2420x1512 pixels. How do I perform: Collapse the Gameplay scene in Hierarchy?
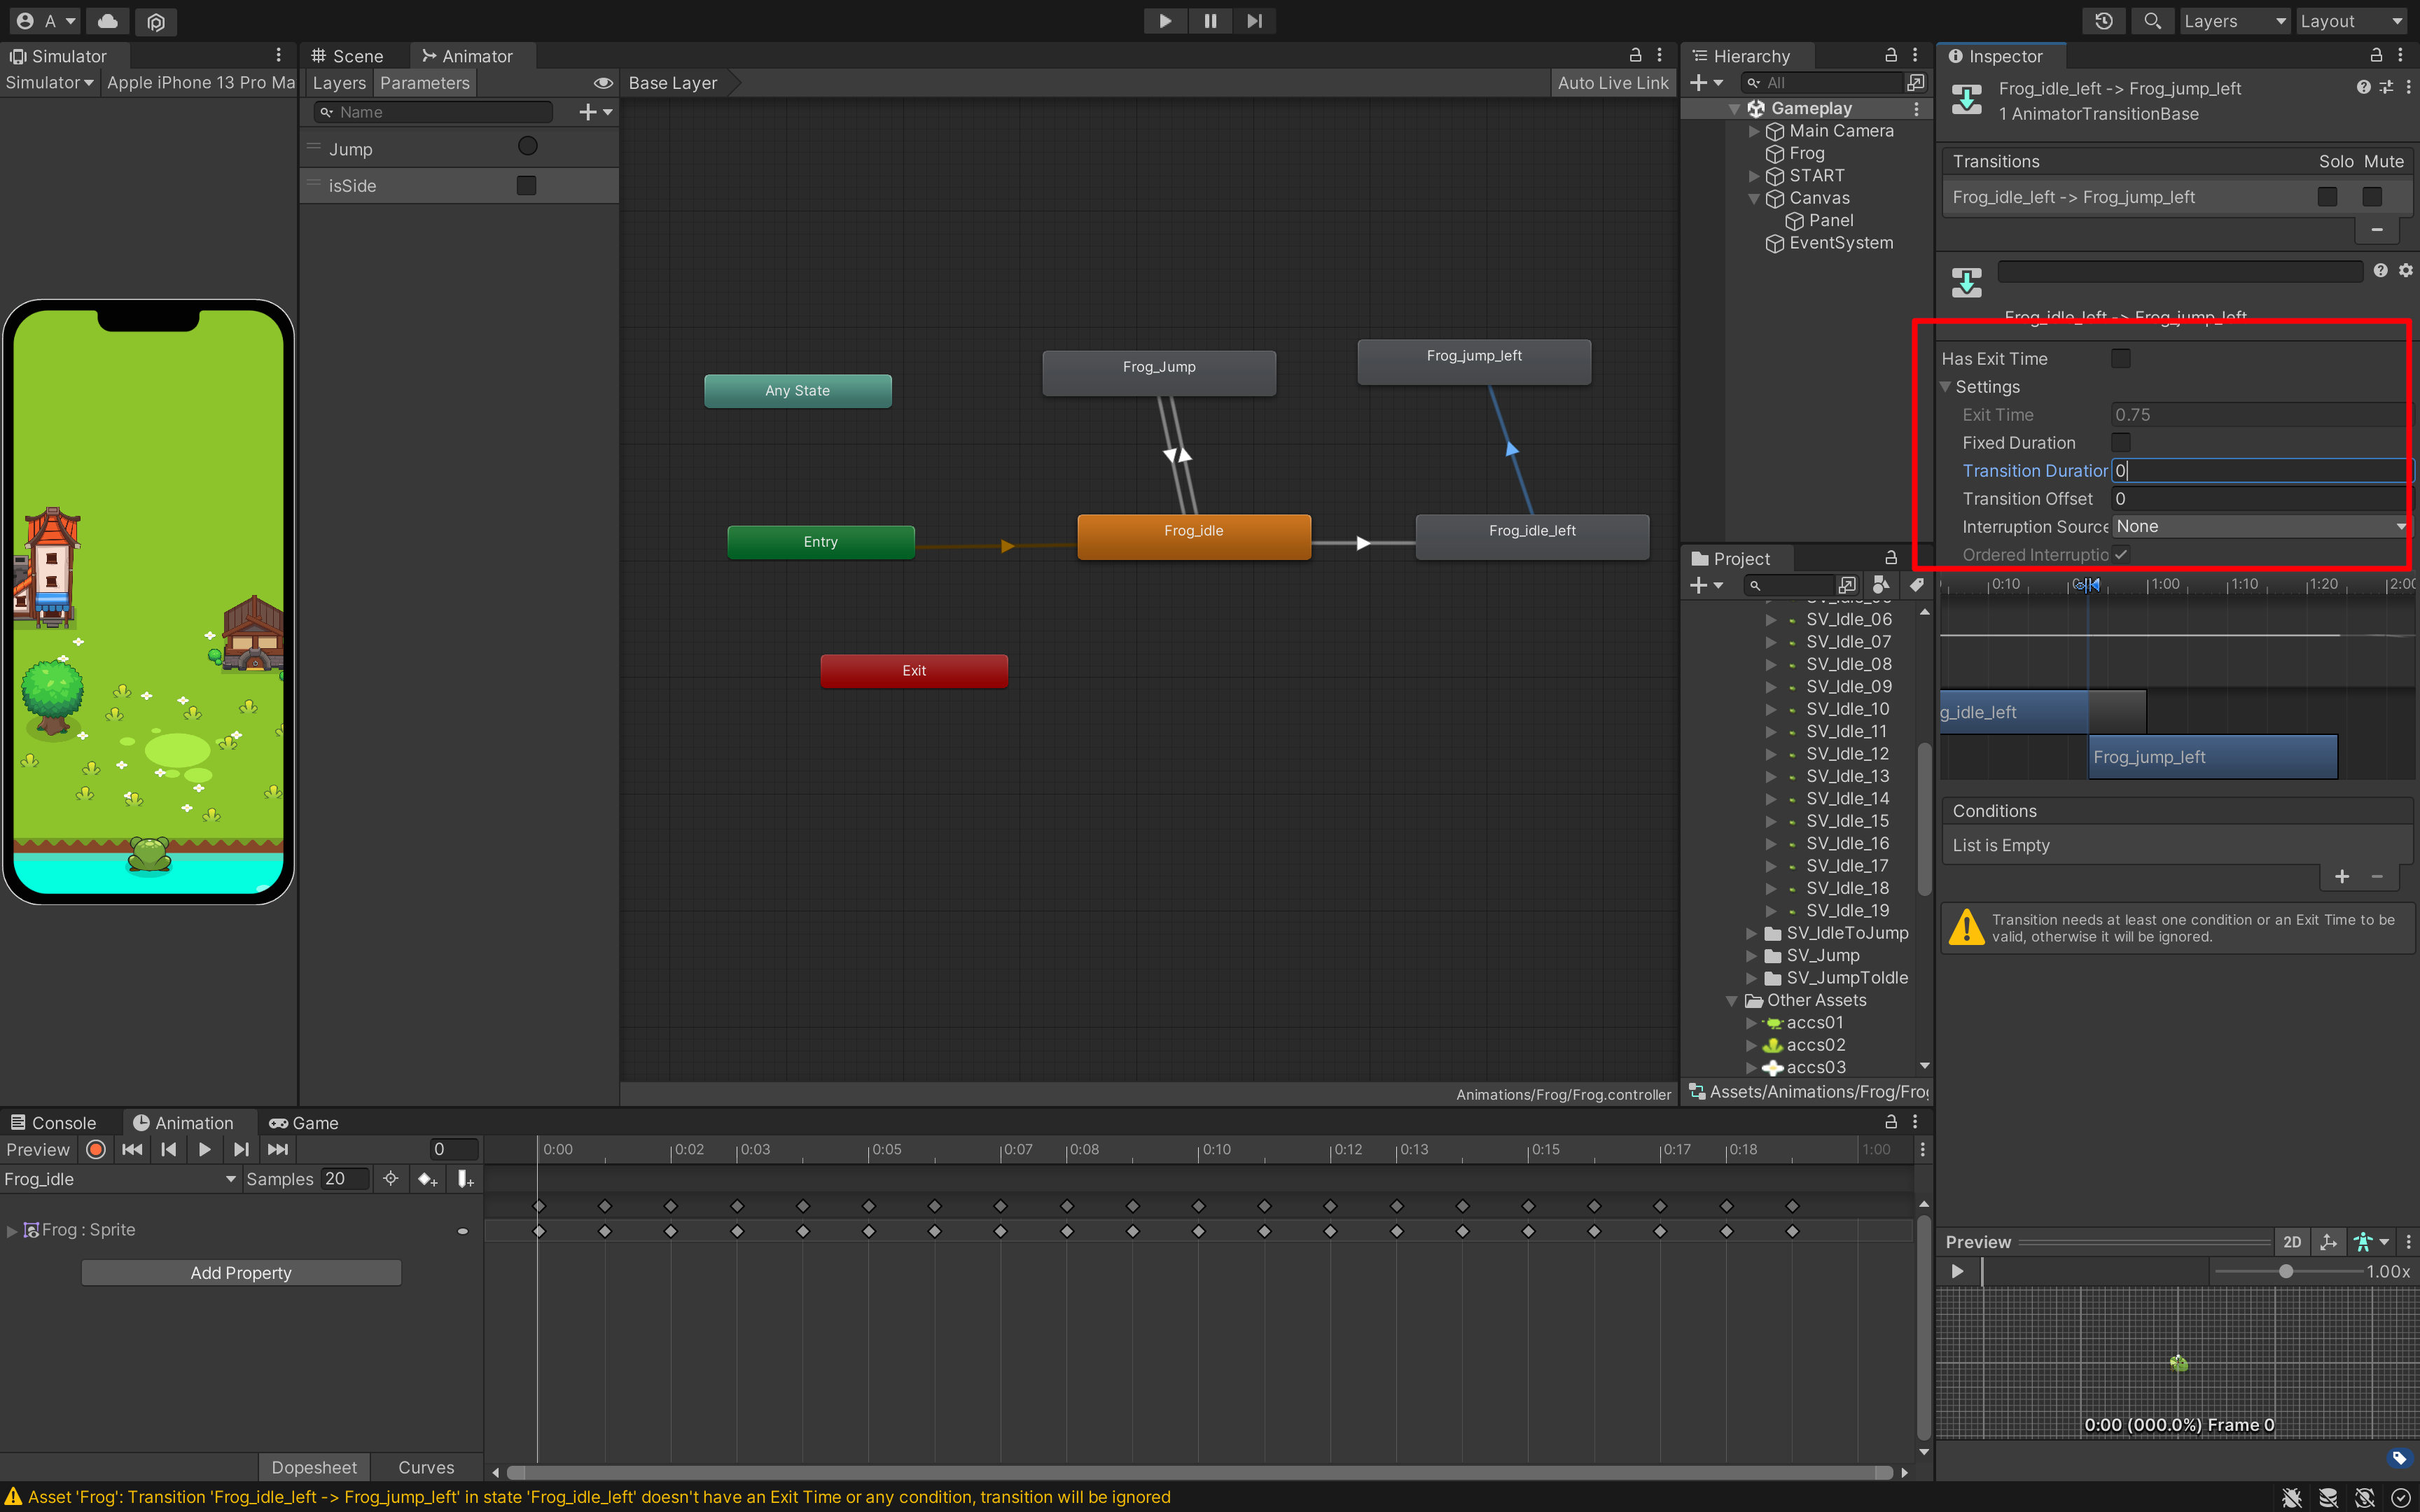1735,109
